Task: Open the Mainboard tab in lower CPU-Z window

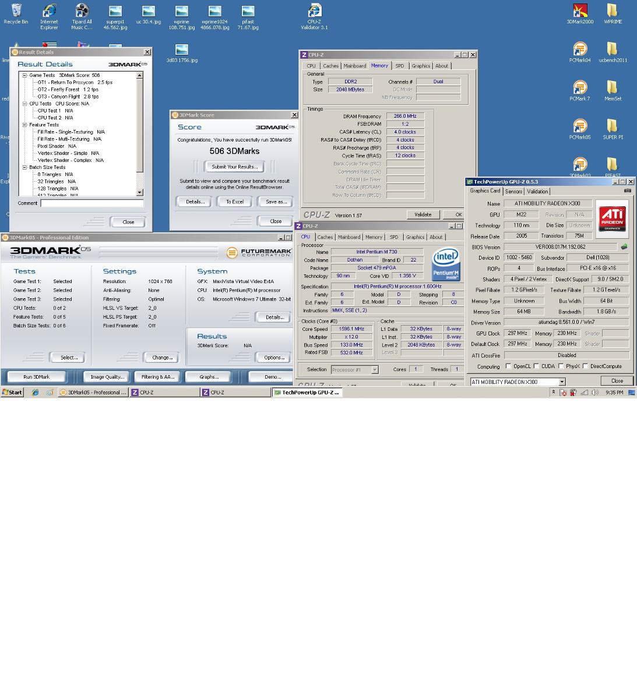Action: pyautogui.click(x=349, y=237)
